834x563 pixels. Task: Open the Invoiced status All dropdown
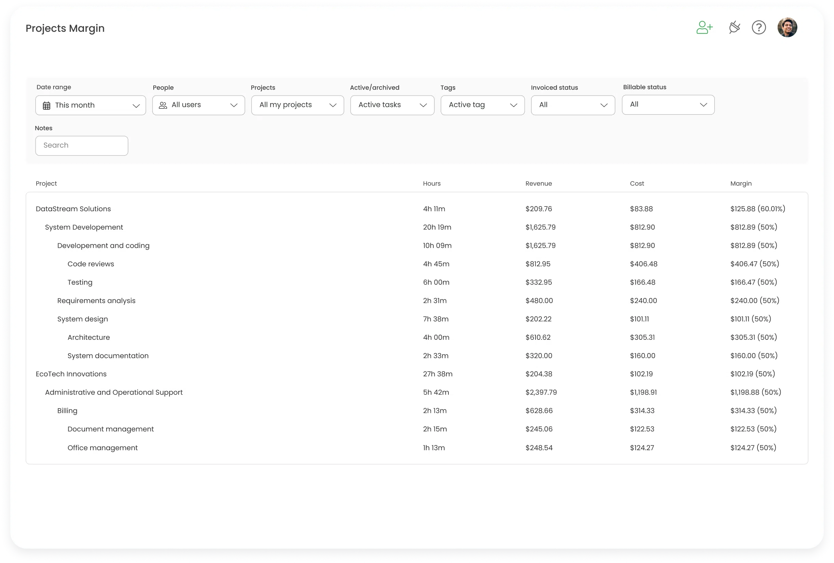(x=573, y=105)
